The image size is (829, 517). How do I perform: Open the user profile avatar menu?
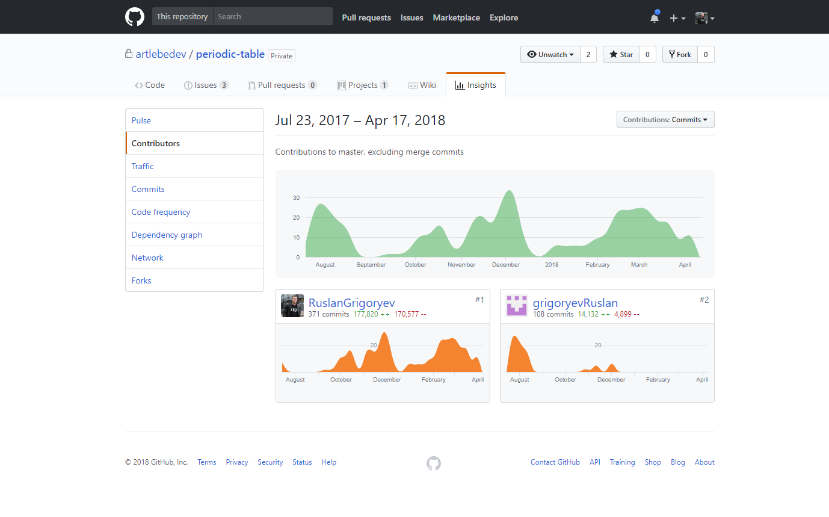pos(704,18)
